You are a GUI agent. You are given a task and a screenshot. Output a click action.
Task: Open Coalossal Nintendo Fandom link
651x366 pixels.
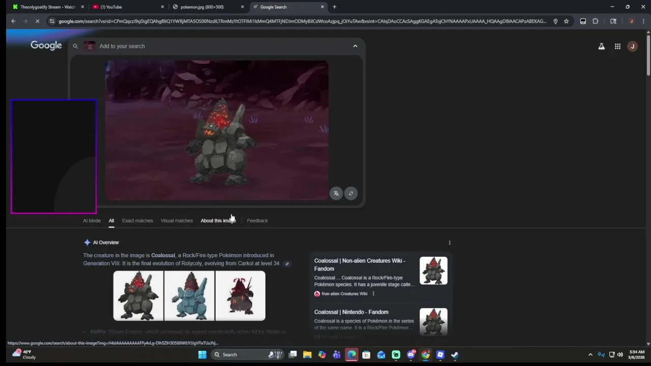[x=351, y=312]
